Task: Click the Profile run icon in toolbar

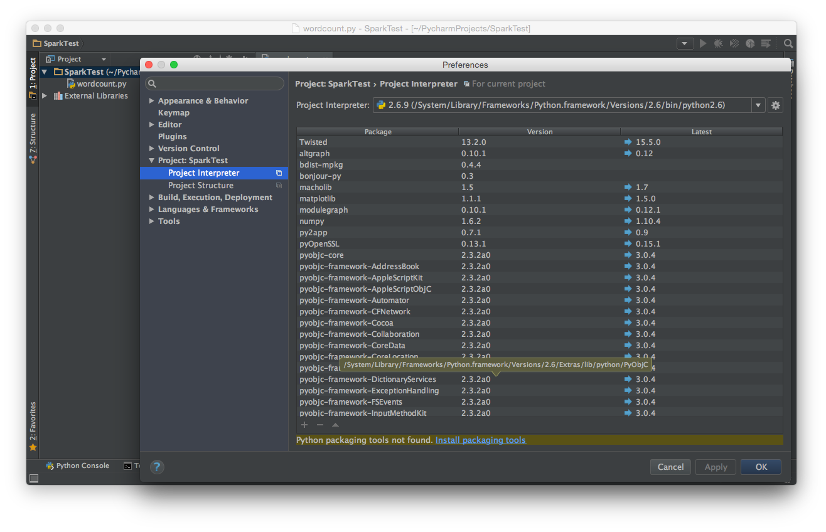Action: 750,43
